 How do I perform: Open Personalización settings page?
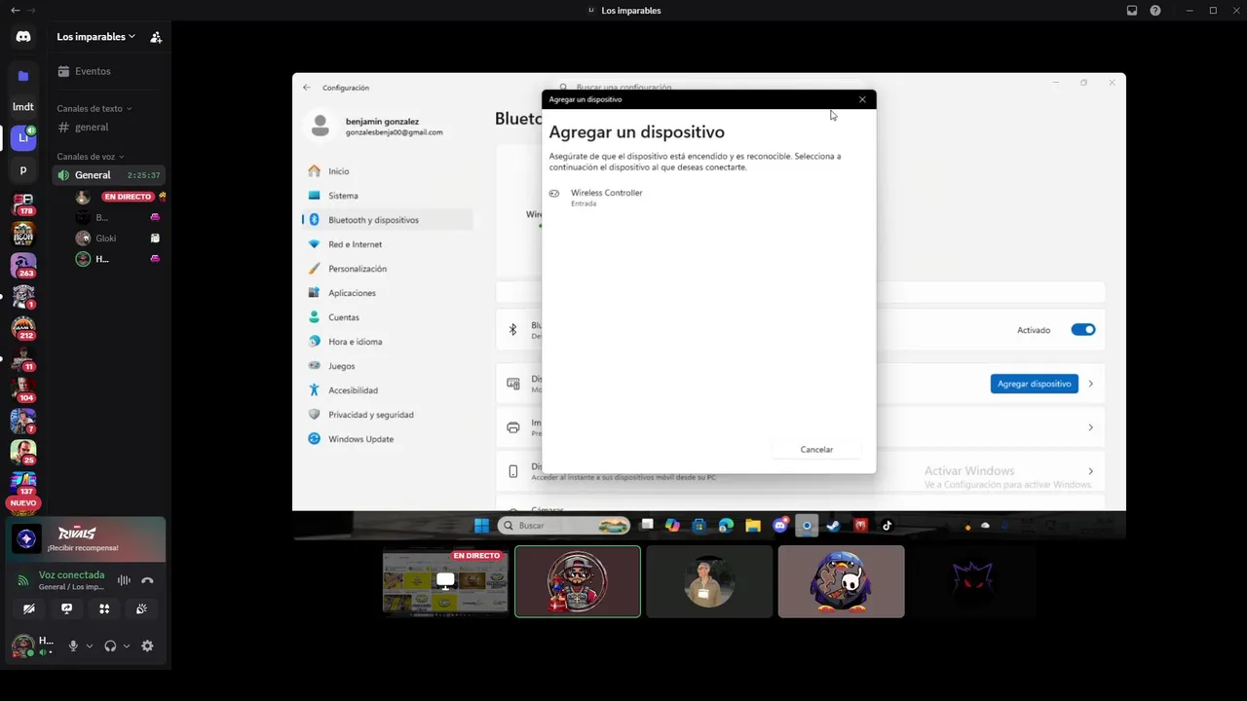388,269
